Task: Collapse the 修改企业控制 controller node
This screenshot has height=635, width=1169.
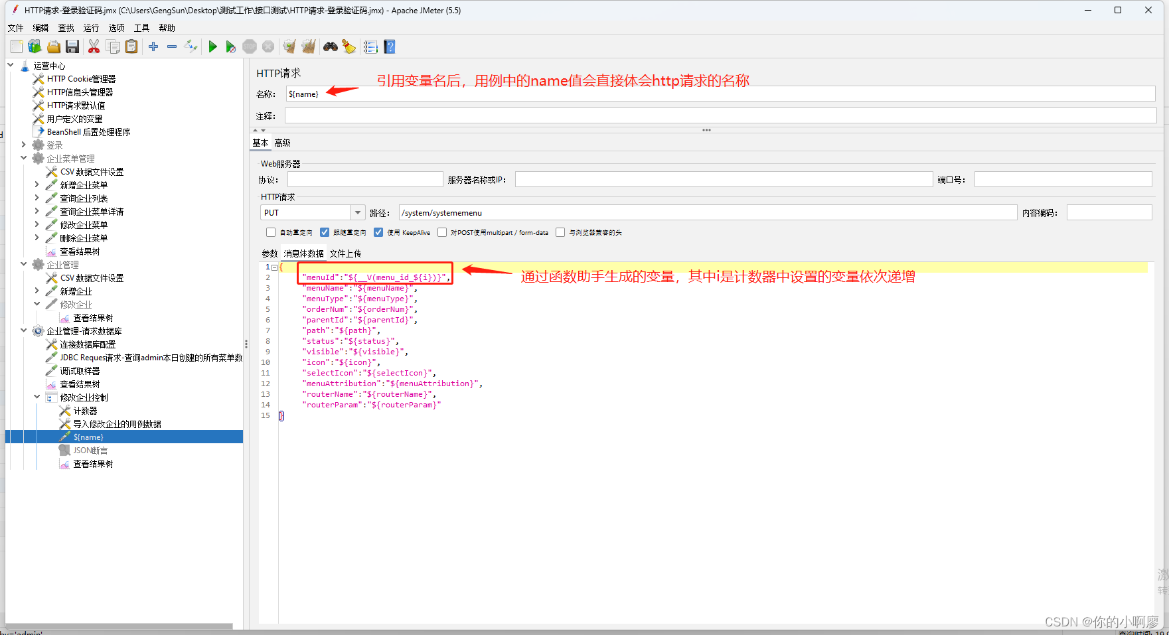Action: (x=37, y=397)
